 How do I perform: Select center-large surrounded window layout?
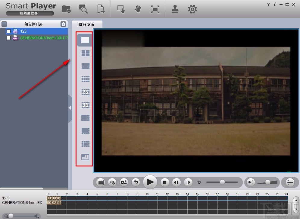[x=85, y=144]
